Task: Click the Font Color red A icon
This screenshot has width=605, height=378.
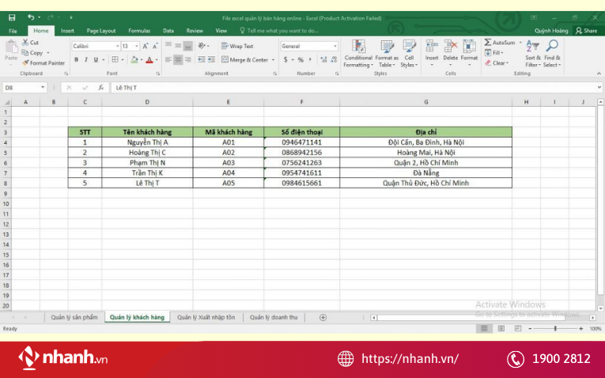Action: coord(149,59)
